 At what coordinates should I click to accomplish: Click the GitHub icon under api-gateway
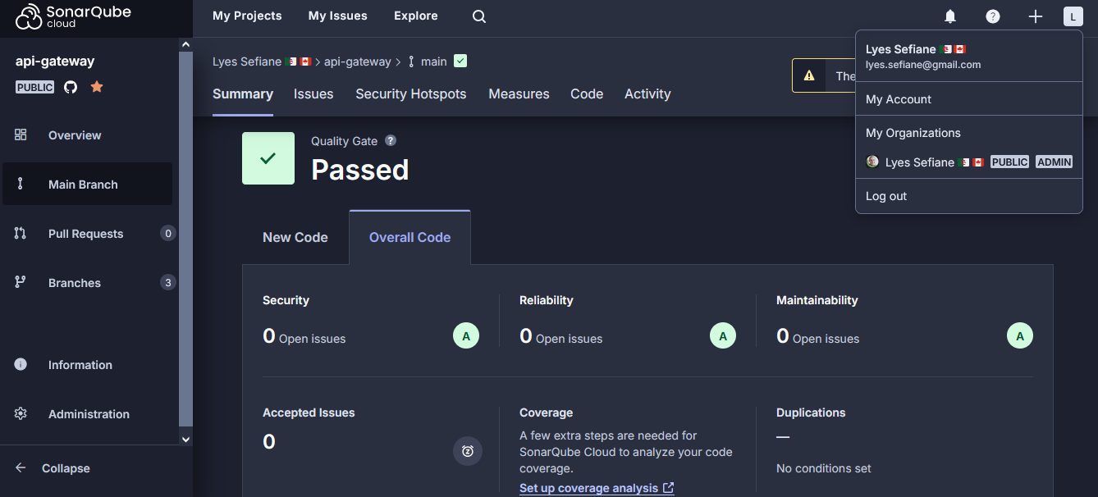click(x=71, y=87)
